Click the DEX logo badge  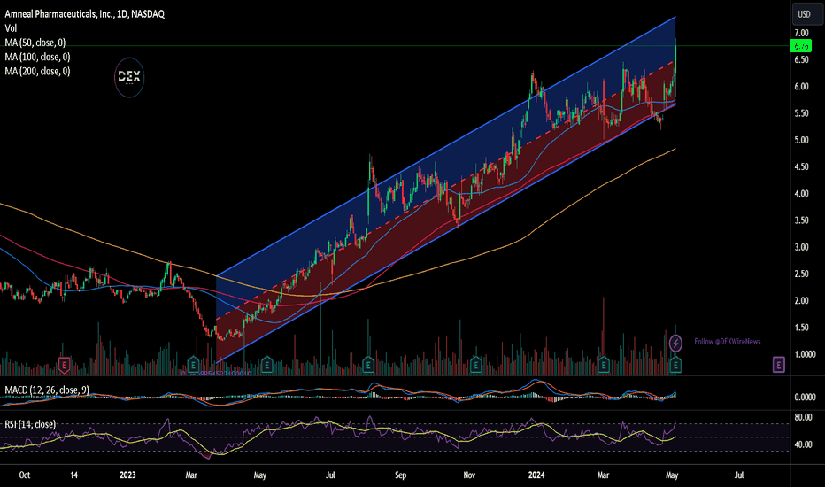129,77
